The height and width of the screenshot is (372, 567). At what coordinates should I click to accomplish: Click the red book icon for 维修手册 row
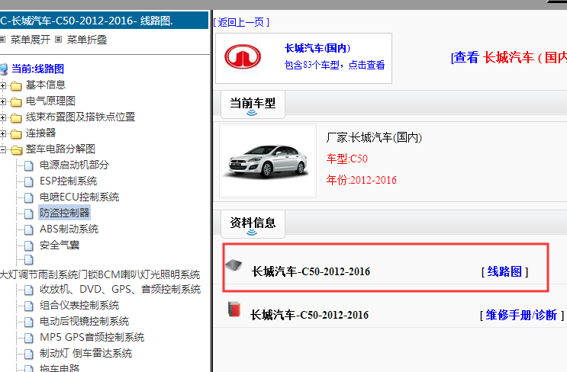234,309
